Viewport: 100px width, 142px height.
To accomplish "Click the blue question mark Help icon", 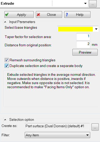I will tap(67, 14).
